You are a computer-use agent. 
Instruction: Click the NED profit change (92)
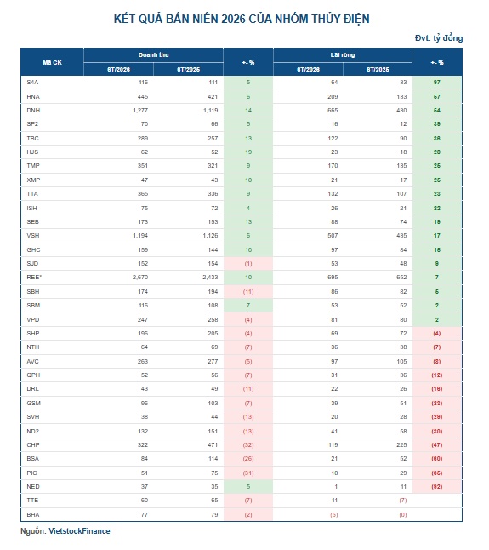437,487
